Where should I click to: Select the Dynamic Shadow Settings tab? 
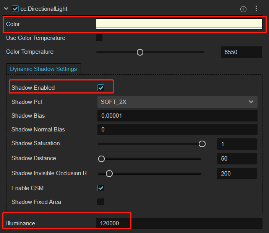tap(44, 69)
